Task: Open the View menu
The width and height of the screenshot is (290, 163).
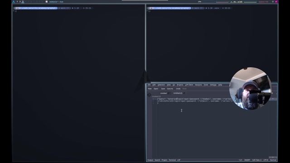Action: click(169, 85)
